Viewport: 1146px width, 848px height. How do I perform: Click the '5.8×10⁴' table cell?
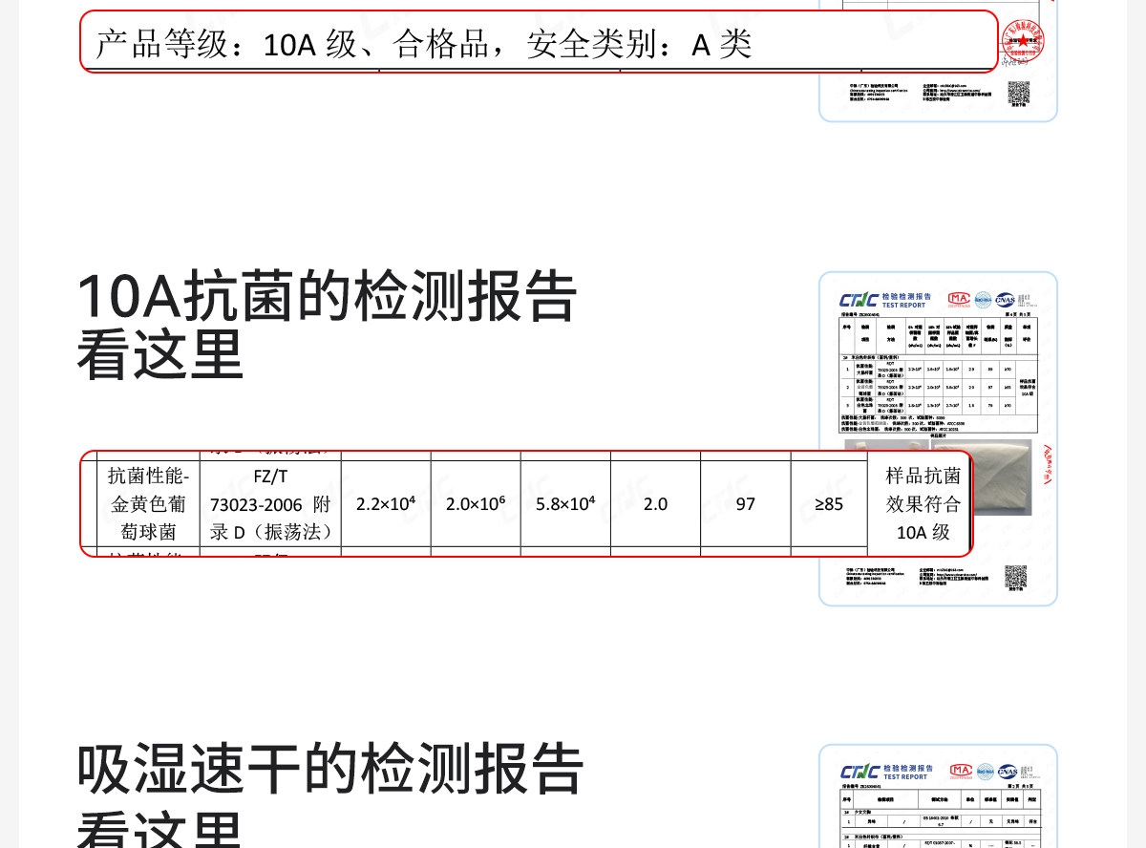coord(565,503)
